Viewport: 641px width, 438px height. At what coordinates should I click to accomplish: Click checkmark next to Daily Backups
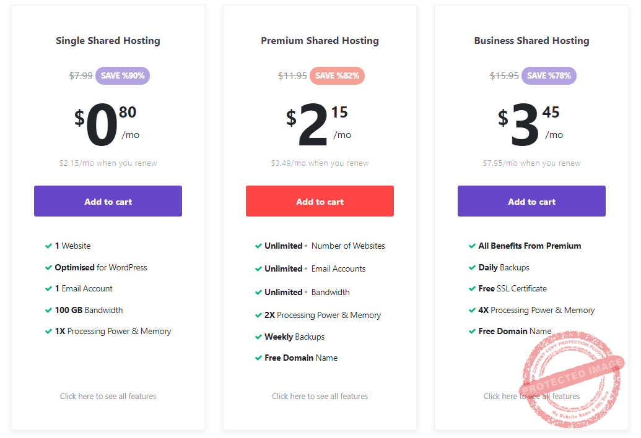[x=472, y=267]
